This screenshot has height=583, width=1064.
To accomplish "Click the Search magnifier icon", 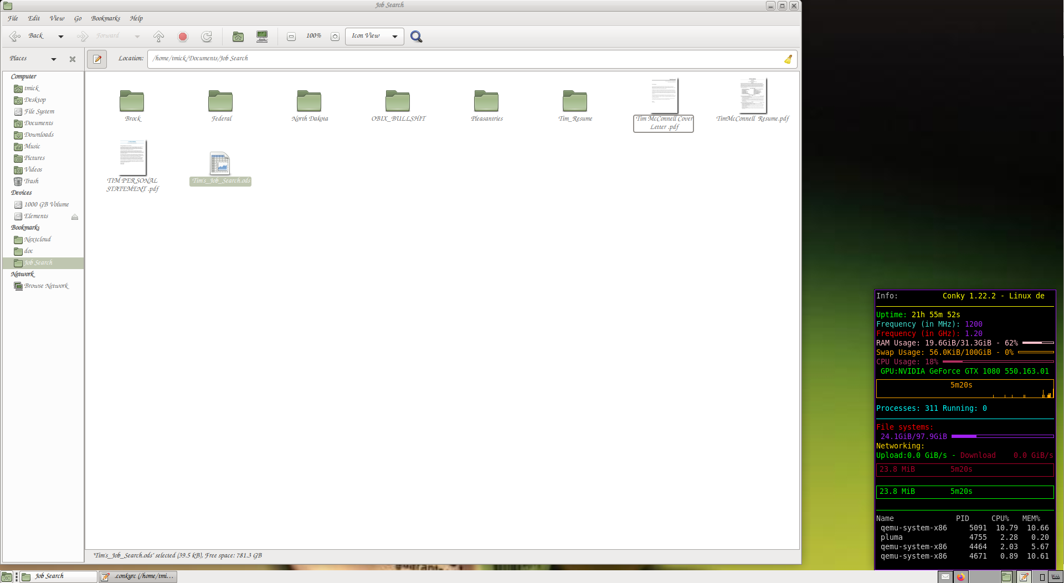I will tap(416, 37).
